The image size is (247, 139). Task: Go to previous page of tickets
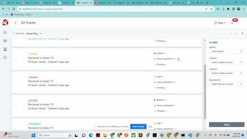click(230, 33)
